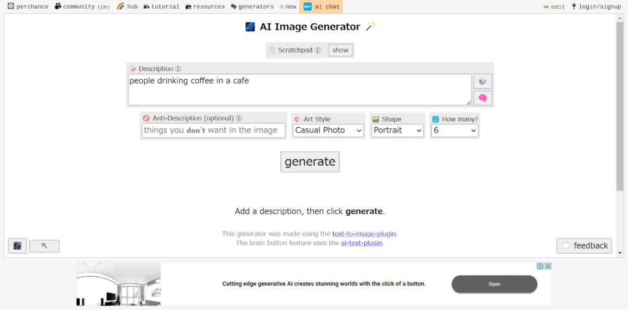The height and width of the screenshot is (310, 628).
Task: Click the info icon beside Description label
Action: 178,69
